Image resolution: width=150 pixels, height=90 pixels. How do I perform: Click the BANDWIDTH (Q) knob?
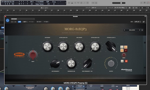click(71, 63)
